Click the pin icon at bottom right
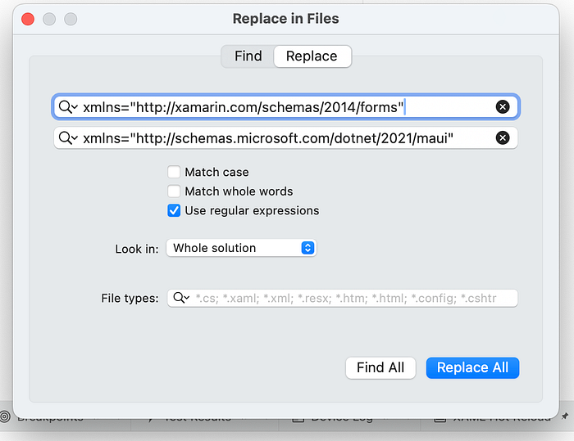 click(x=563, y=416)
